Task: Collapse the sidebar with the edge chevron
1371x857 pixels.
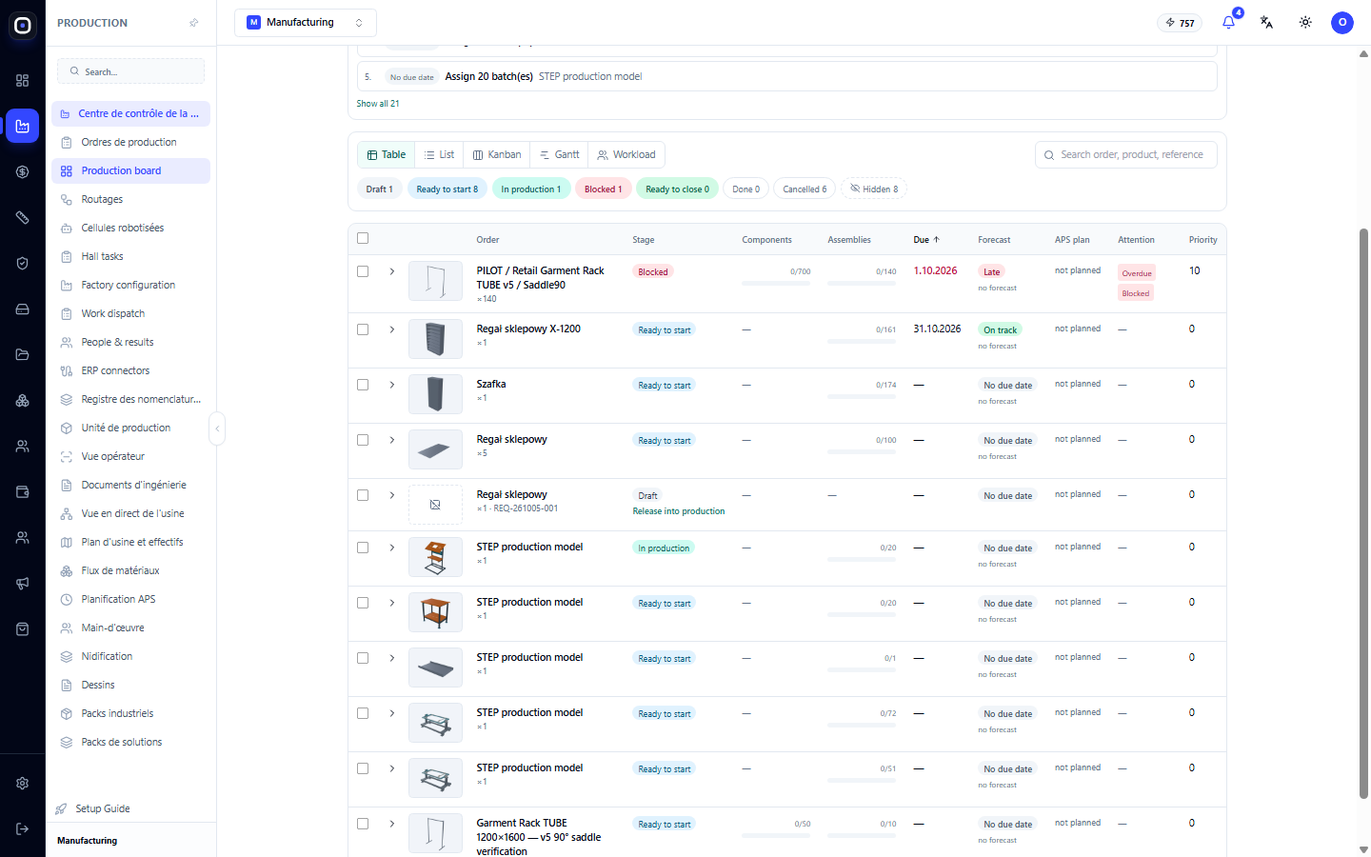Action: (217, 428)
